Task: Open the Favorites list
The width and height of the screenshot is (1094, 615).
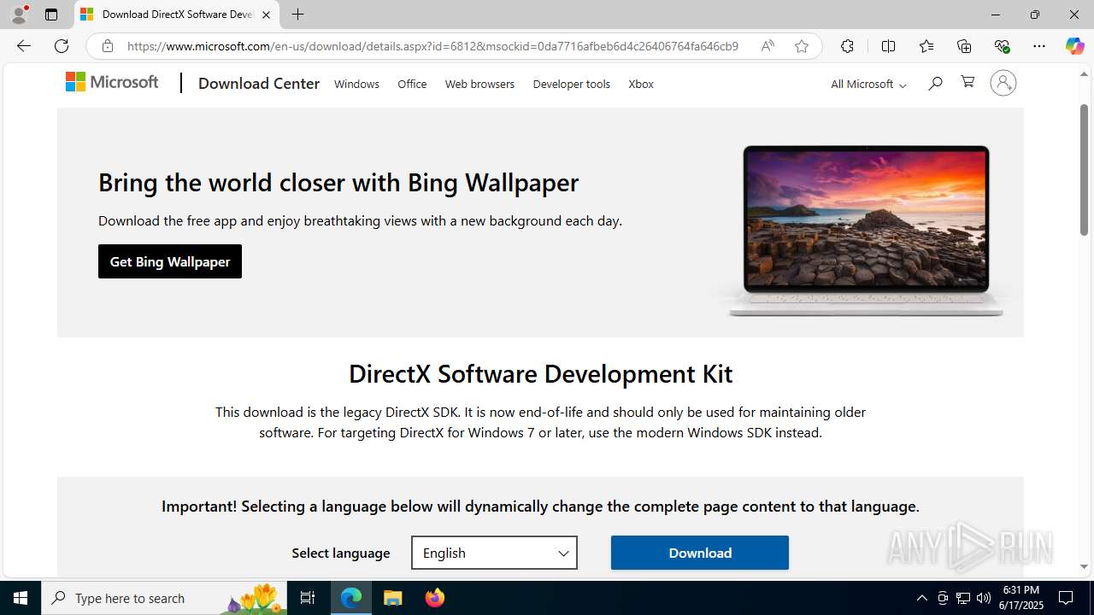Action: tap(926, 46)
